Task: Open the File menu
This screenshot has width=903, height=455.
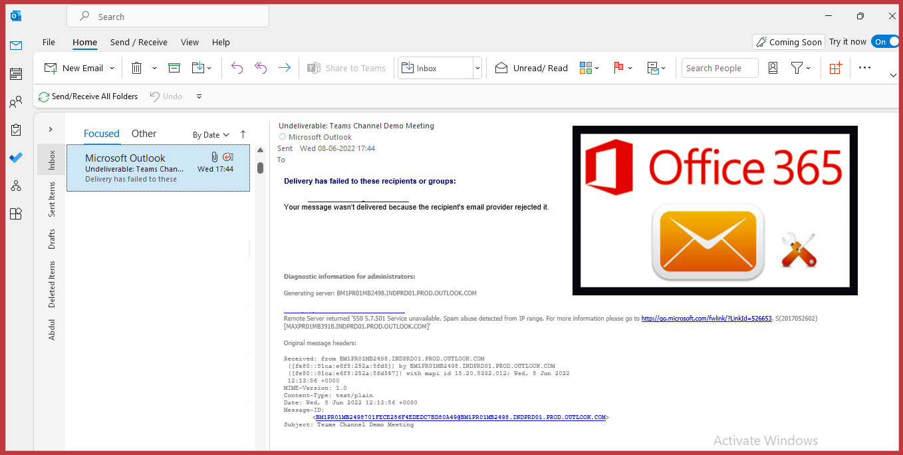Action: click(x=49, y=42)
